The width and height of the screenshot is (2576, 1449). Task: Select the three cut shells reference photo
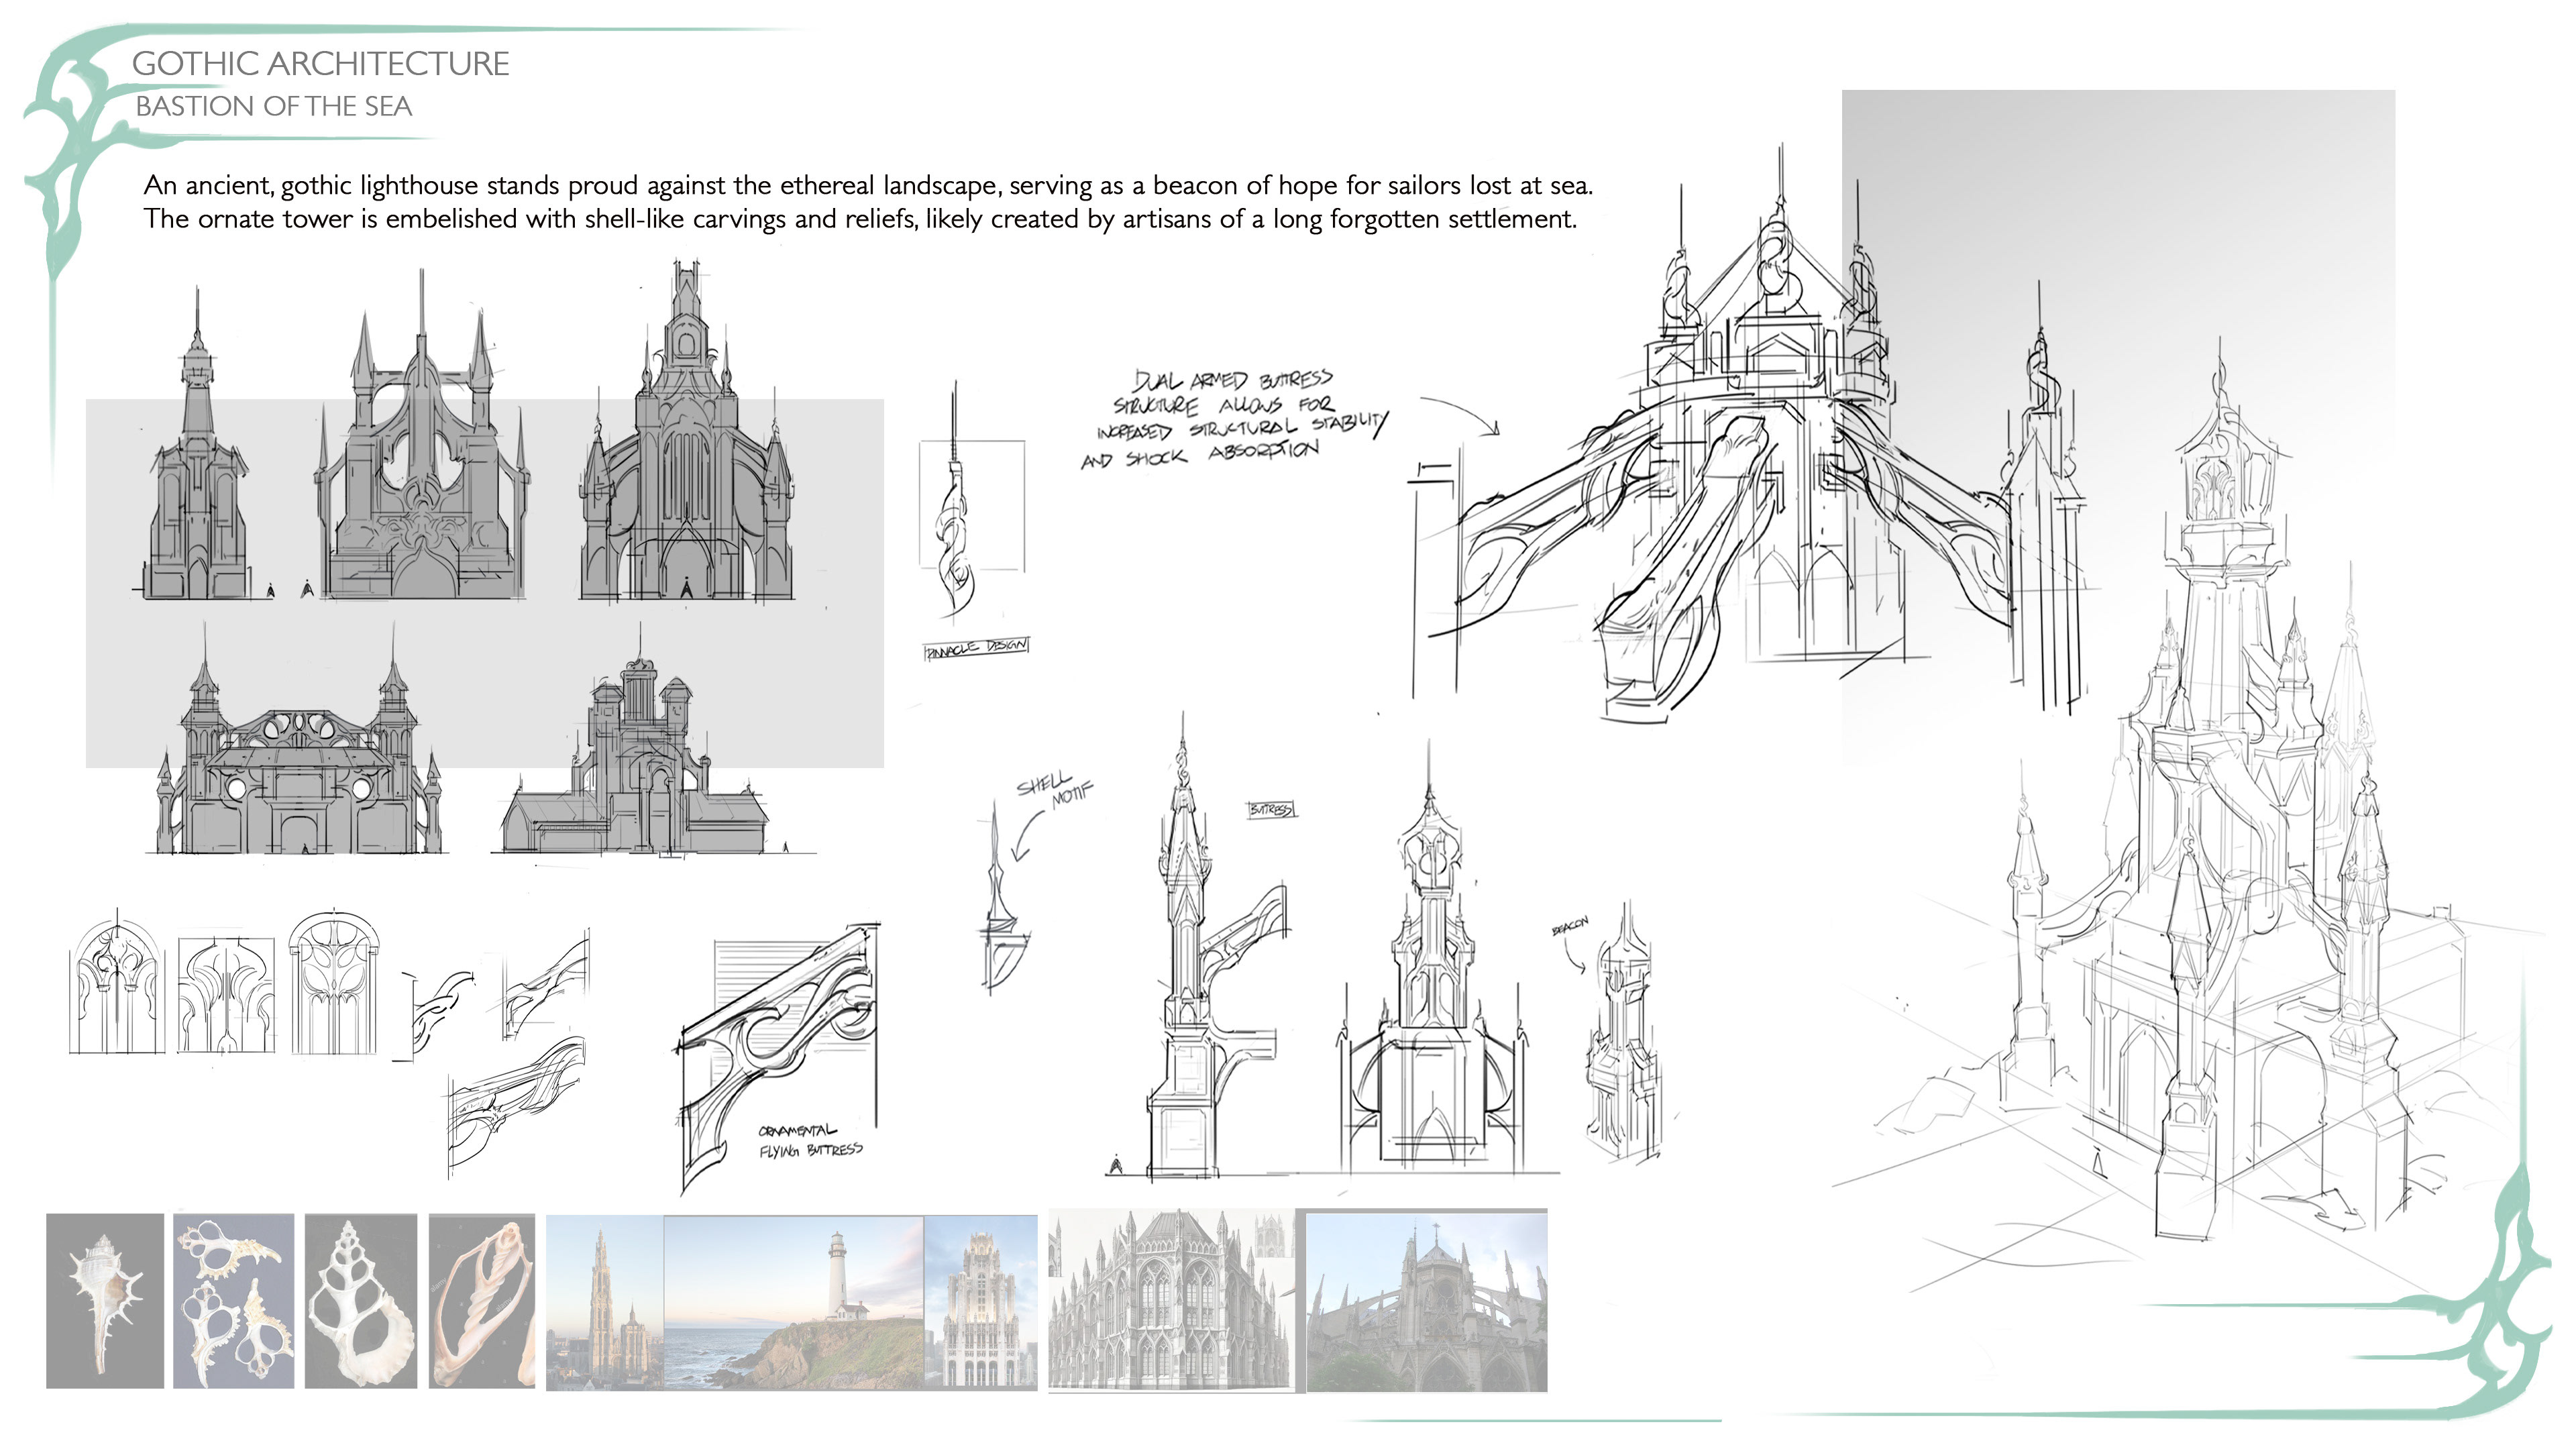(233, 1301)
